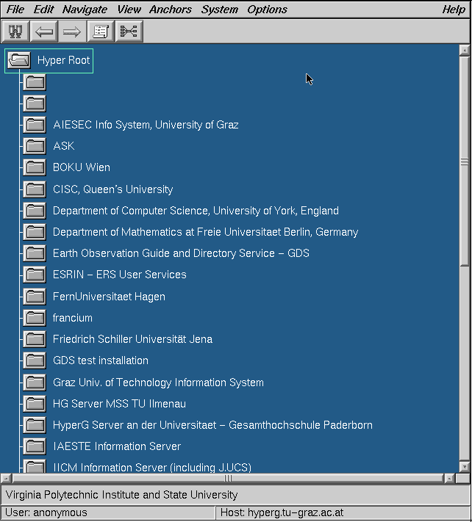Open the Help menu
The image size is (472, 522).
click(453, 10)
